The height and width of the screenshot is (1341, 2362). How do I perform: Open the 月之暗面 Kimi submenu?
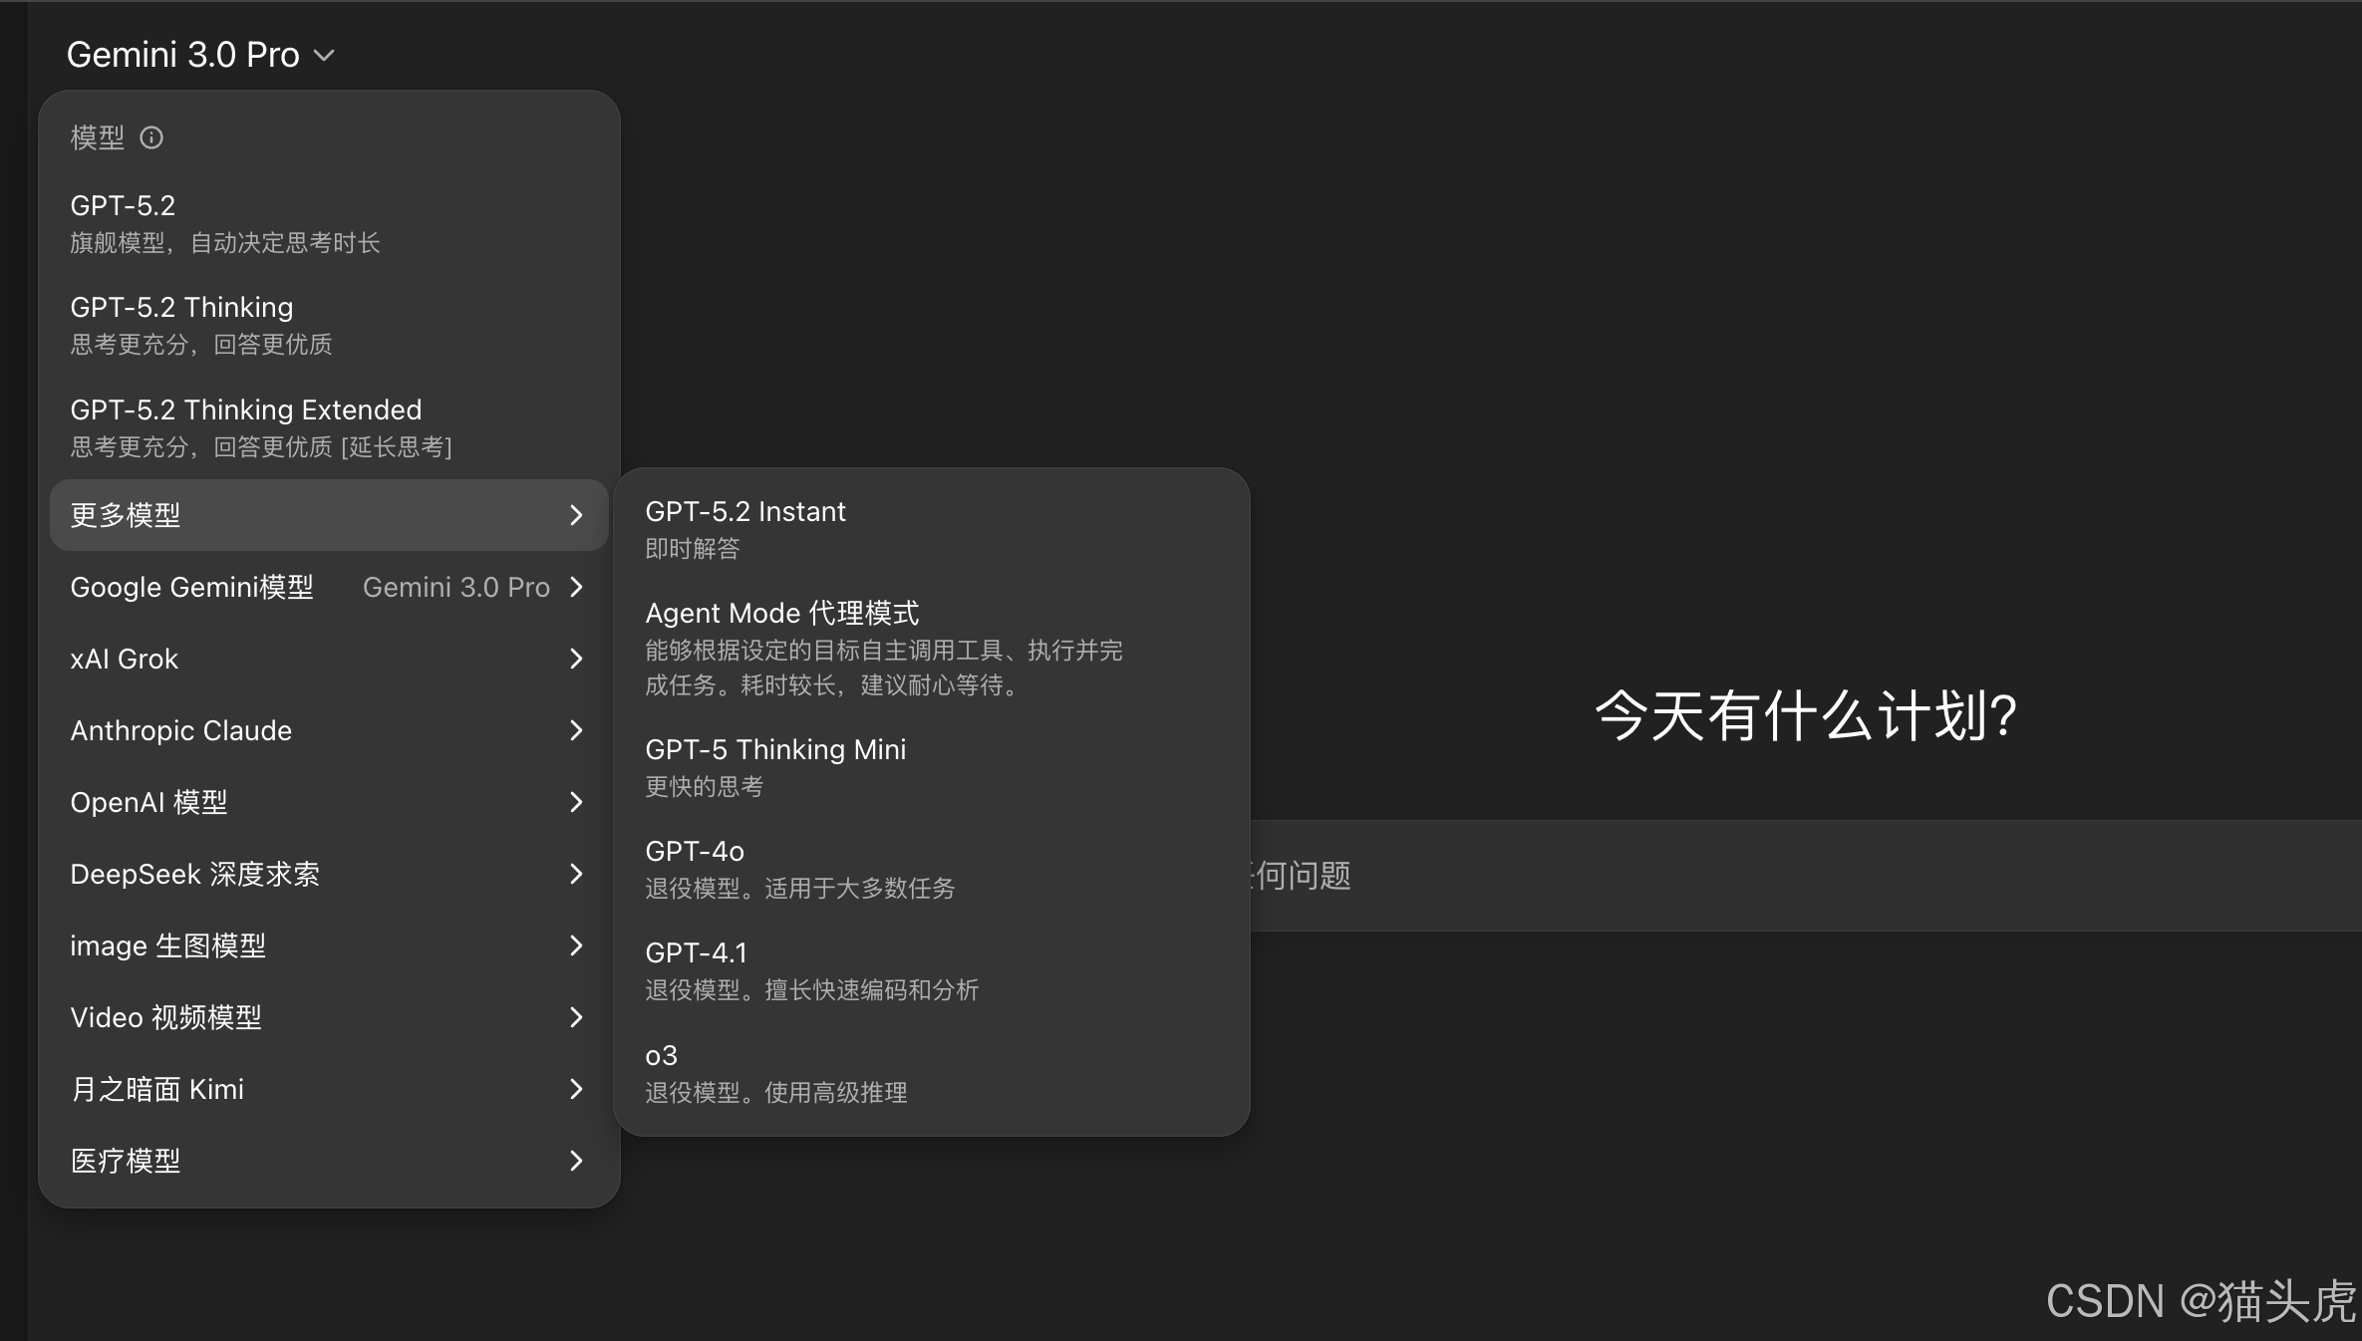(327, 1089)
